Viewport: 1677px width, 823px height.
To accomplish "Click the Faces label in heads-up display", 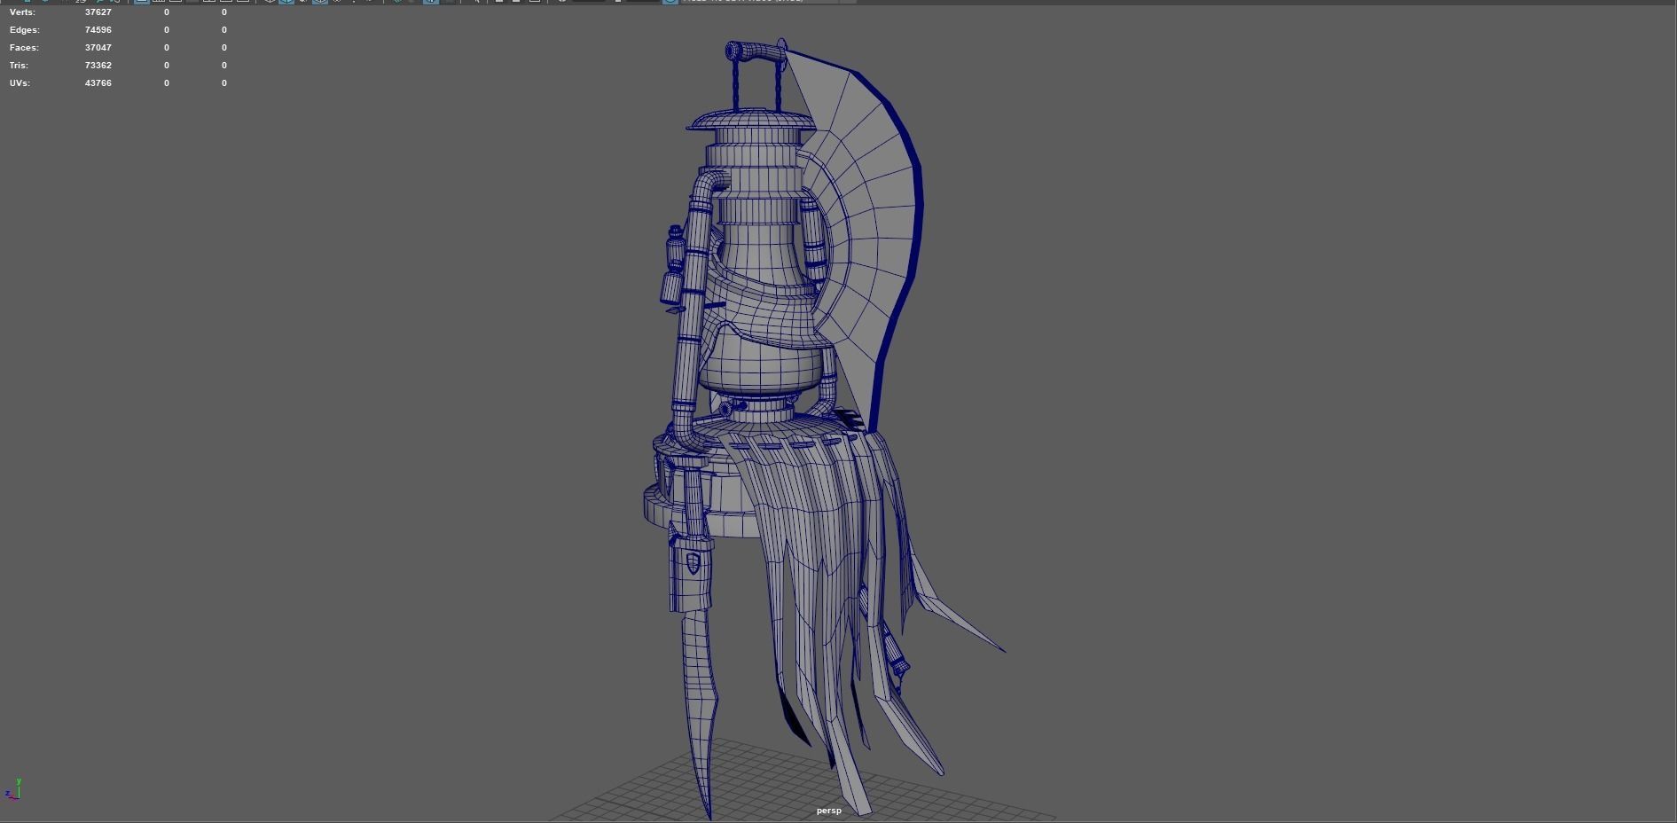I will (24, 48).
